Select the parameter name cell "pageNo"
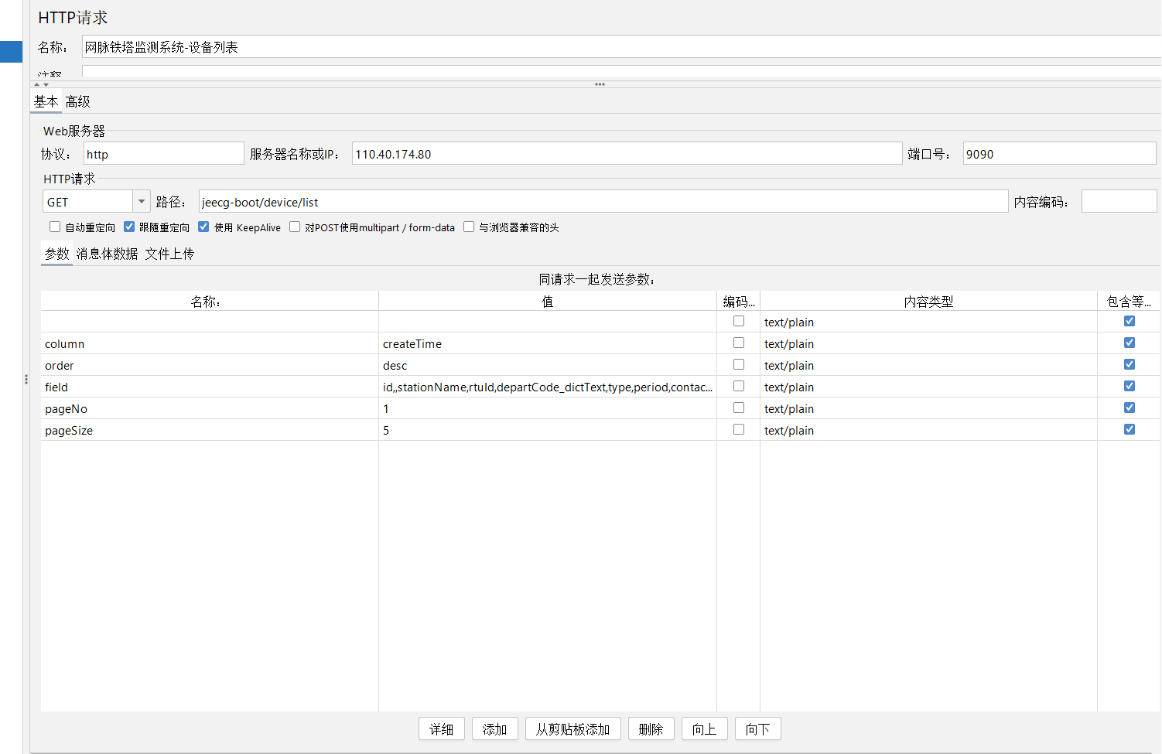Screen dimensions: 1162x754 point(210,408)
